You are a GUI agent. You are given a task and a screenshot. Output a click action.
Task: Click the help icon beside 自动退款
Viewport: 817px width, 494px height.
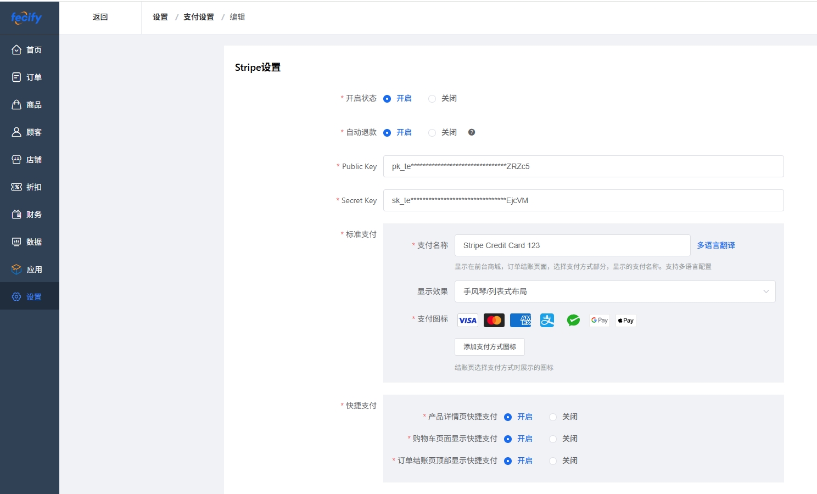[471, 132]
